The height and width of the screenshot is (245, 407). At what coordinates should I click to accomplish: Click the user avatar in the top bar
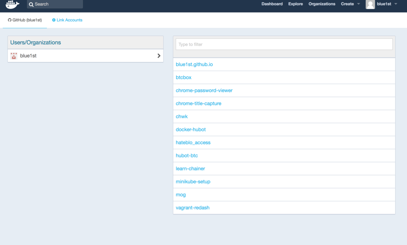coord(370,4)
